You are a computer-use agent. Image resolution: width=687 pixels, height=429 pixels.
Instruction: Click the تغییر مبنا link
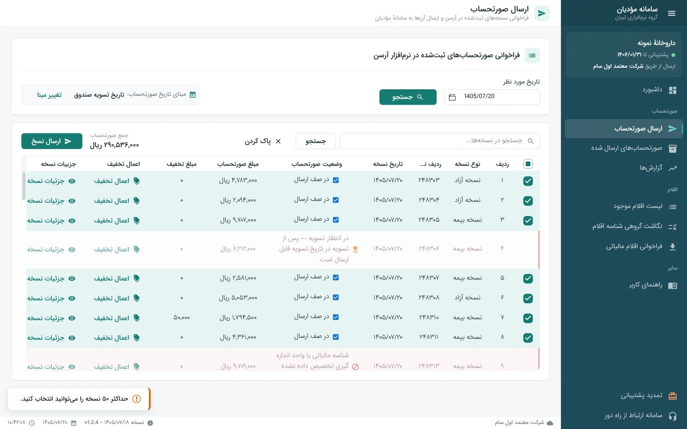pyautogui.click(x=49, y=95)
